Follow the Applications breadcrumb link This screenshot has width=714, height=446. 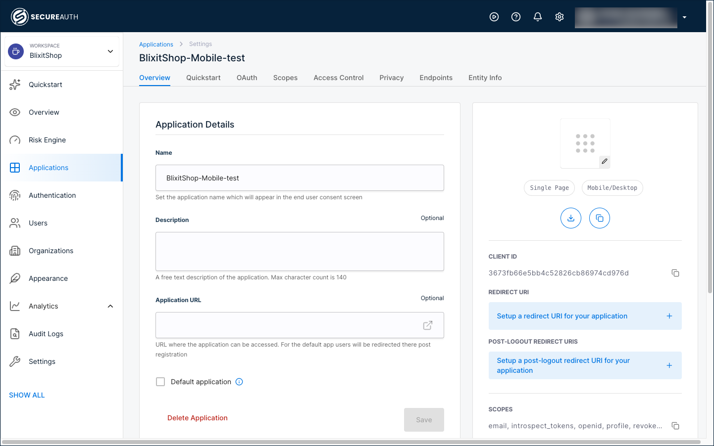click(x=156, y=44)
